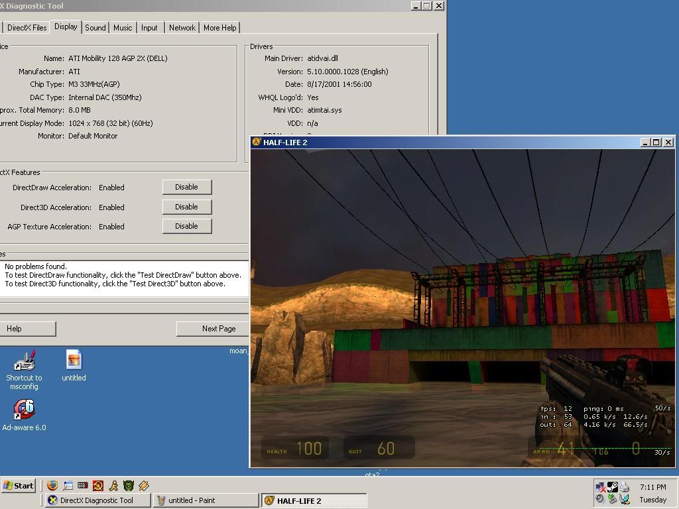This screenshot has width=679, height=509.
Task: Disable DirectDraw Acceleration
Action: (187, 187)
